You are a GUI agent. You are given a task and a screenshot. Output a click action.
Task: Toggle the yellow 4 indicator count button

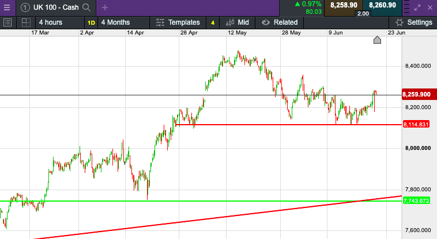(213, 22)
